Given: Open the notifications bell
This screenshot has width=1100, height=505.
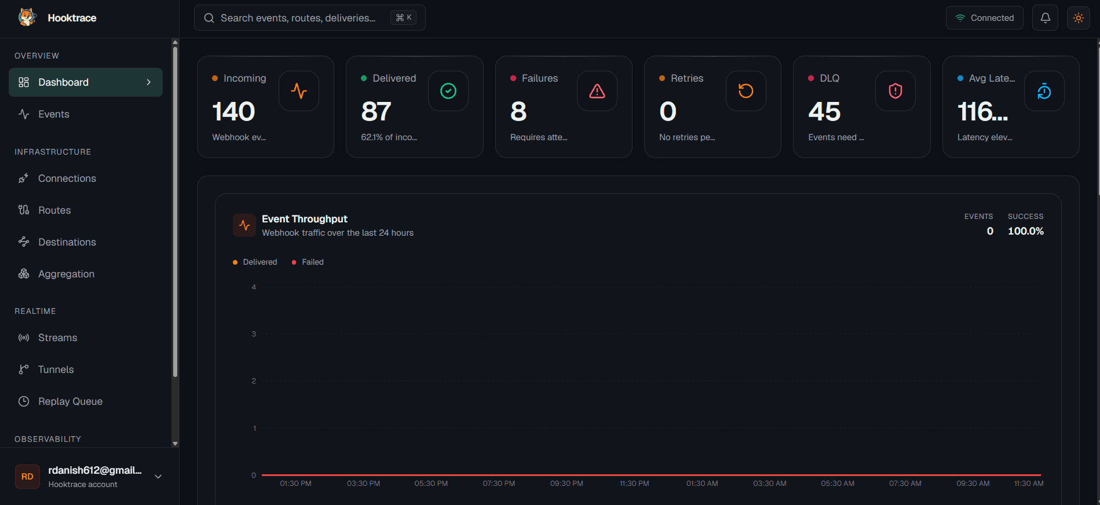Looking at the screenshot, I should tap(1046, 18).
